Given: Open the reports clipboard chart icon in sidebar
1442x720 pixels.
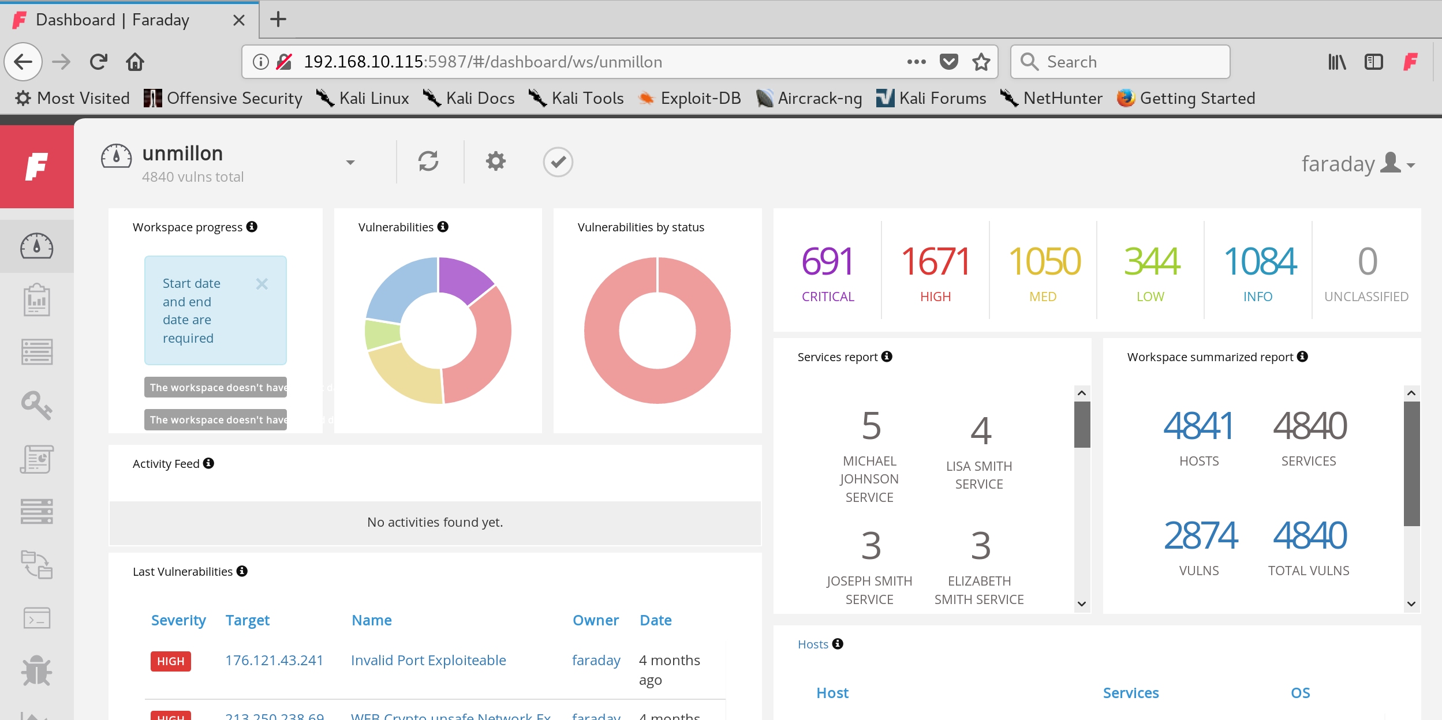Looking at the screenshot, I should [x=36, y=299].
